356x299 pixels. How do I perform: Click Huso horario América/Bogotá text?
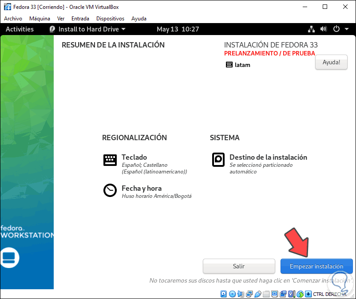point(157,196)
